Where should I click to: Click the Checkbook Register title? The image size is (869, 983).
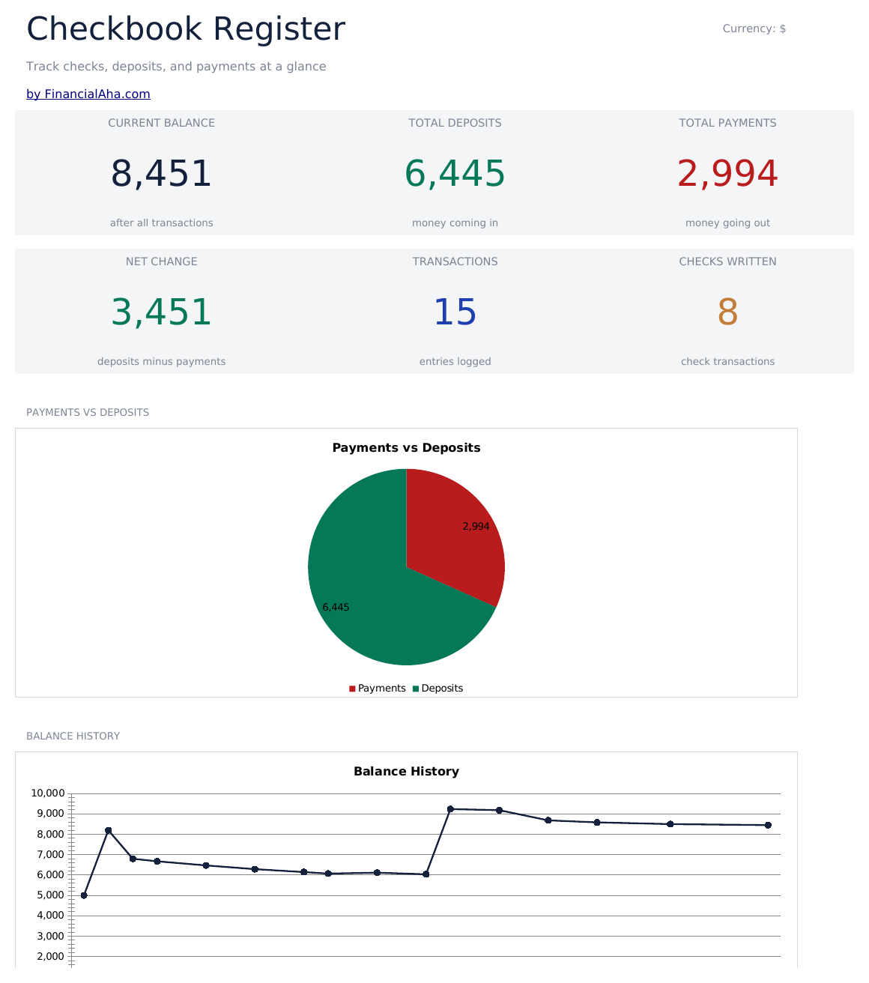(186, 29)
